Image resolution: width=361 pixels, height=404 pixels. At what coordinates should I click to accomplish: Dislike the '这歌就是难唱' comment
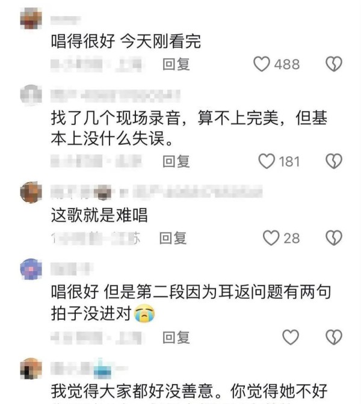pyautogui.click(x=334, y=238)
